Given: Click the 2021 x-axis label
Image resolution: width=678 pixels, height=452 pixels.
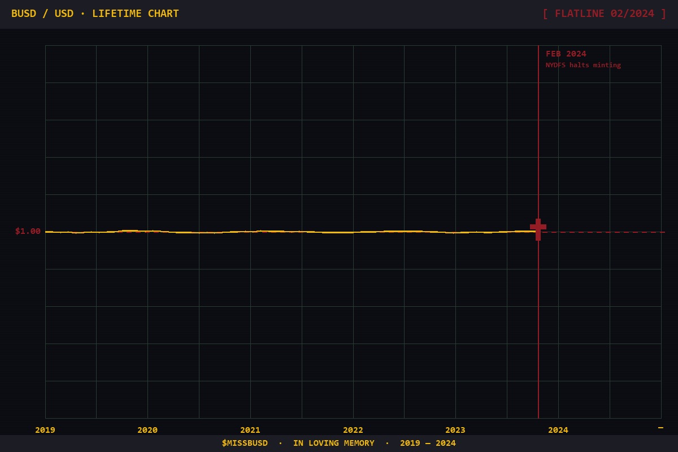Looking at the screenshot, I should [x=250, y=430].
